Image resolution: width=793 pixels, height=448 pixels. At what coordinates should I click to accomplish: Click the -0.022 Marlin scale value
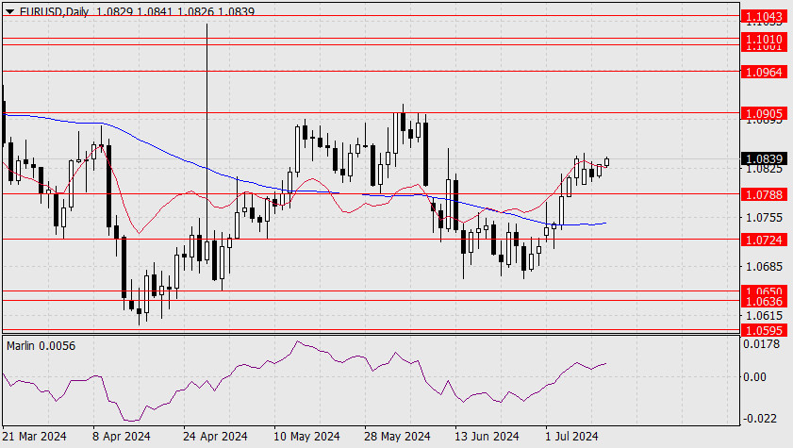[x=759, y=419]
